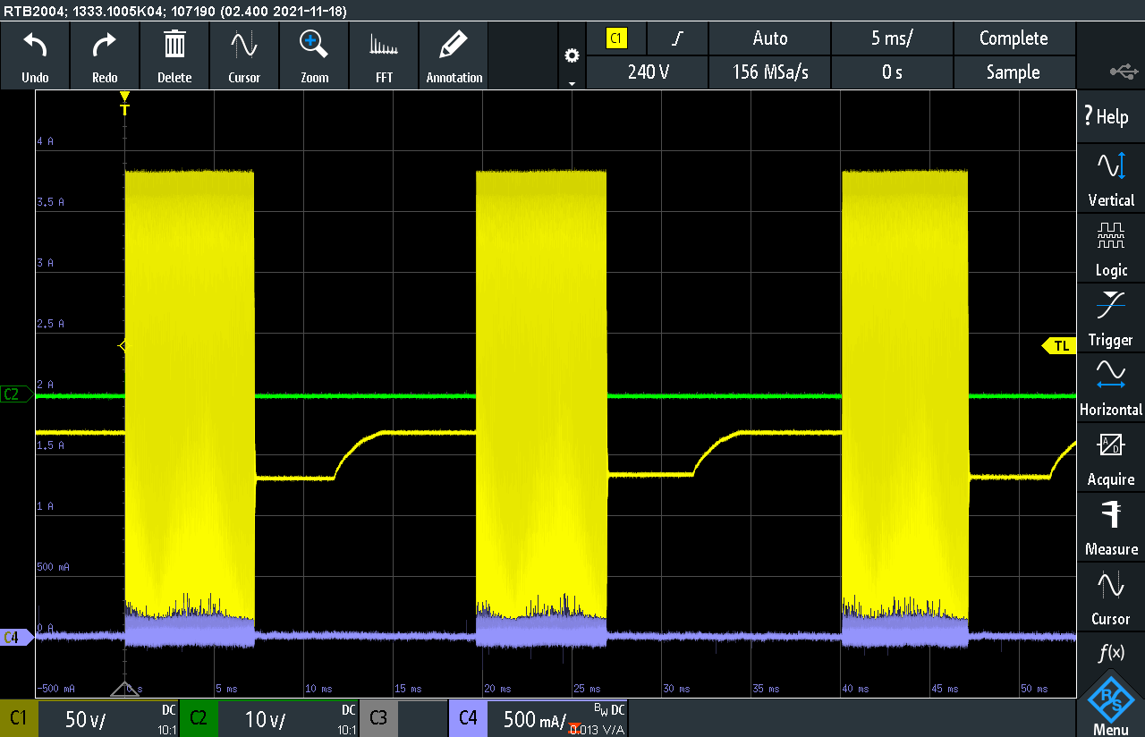Activate the Cursor tool in toolbar
Viewport: 1145px width, 737px height.
[244, 46]
